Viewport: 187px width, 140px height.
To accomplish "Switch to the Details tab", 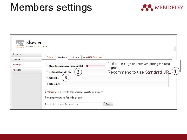I will click(50, 57).
